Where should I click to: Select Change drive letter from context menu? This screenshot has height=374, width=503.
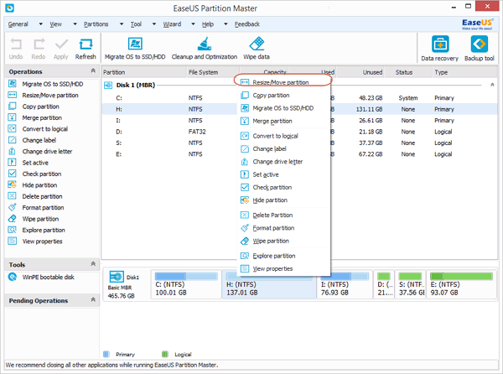283,161
